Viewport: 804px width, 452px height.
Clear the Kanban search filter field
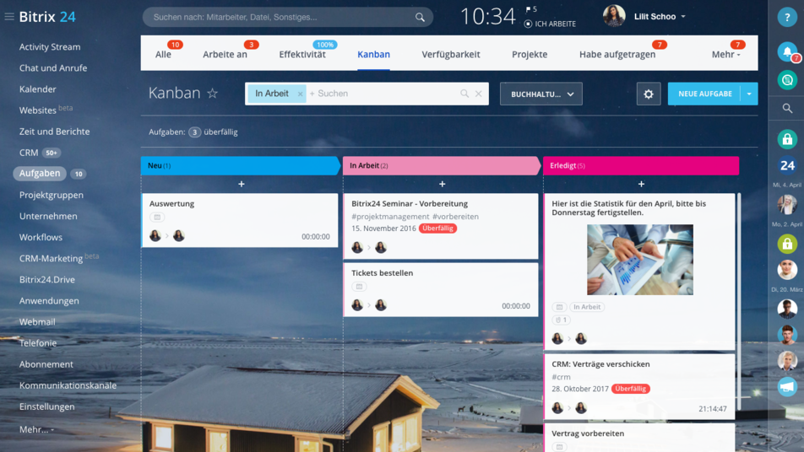click(x=479, y=94)
